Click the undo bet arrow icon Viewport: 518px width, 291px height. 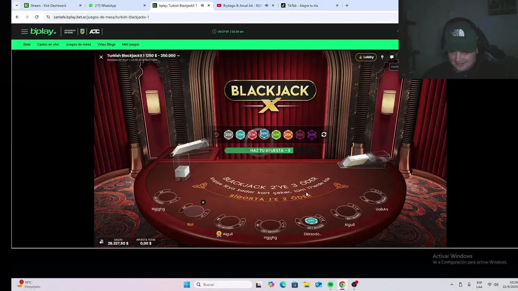(x=217, y=135)
